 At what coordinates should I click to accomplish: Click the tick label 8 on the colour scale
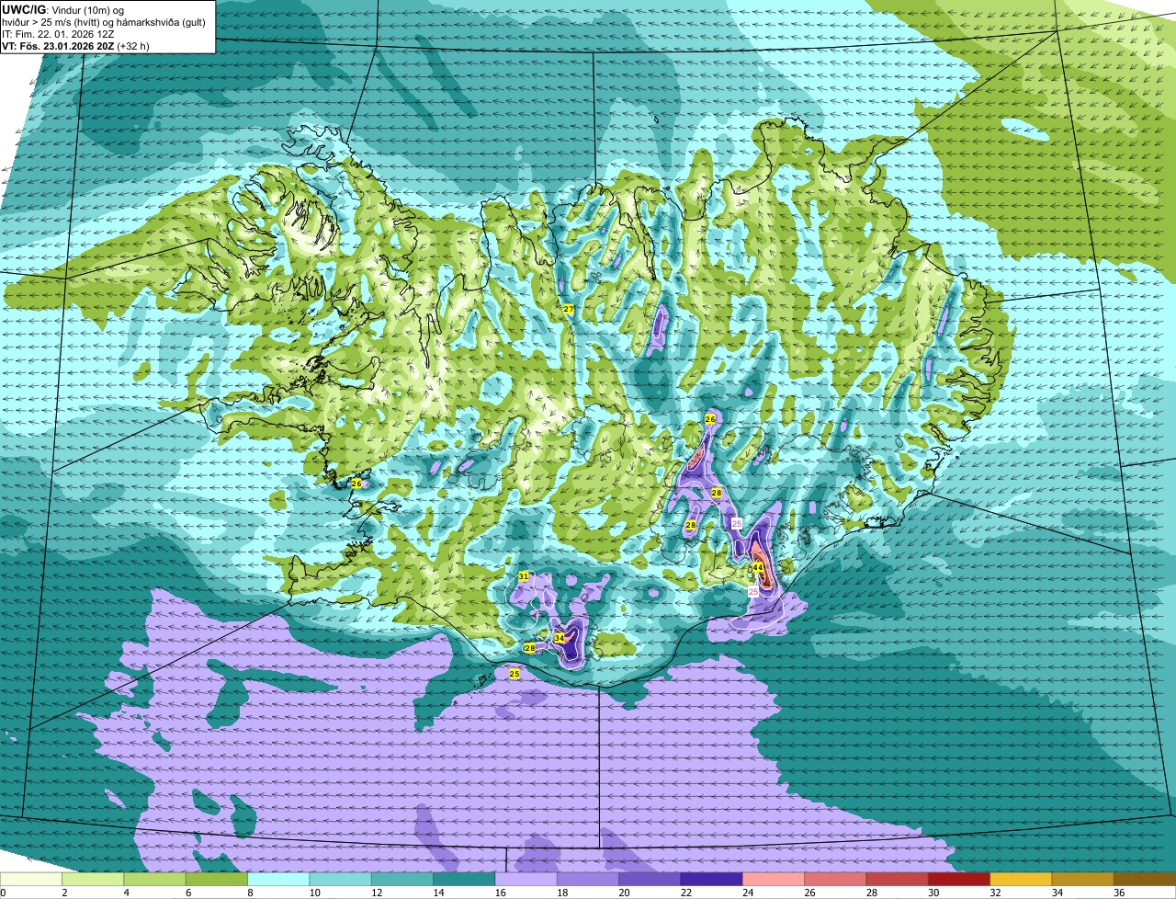(x=250, y=893)
